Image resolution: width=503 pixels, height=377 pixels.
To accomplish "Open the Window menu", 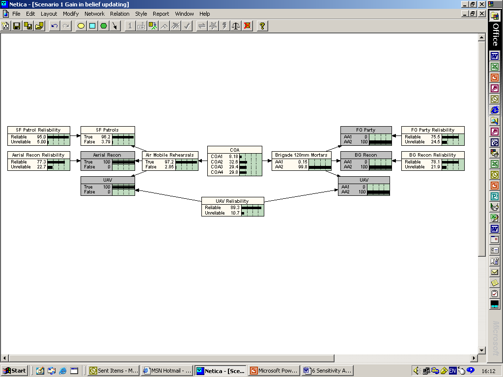I will tap(184, 14).
